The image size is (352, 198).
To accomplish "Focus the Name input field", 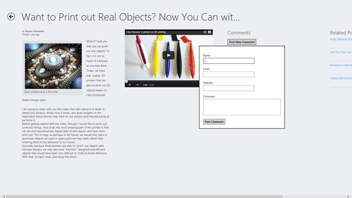I will (x=229, y=61).
